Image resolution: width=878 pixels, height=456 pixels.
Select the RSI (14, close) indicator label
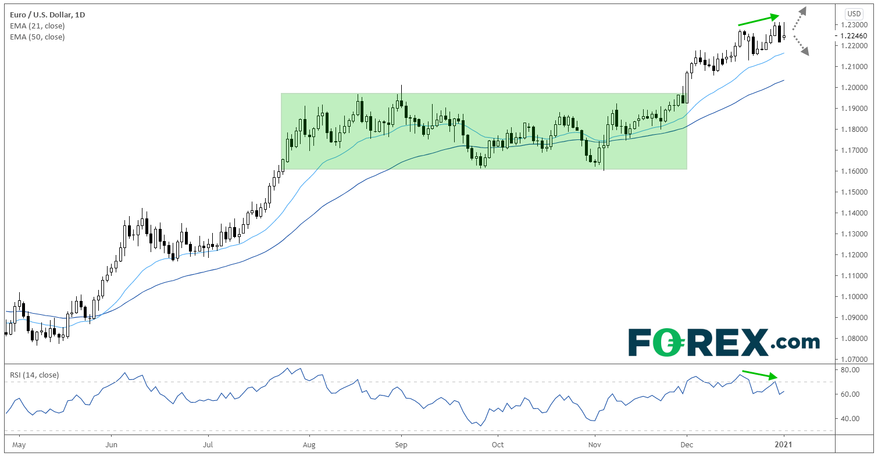coord(34,375)
